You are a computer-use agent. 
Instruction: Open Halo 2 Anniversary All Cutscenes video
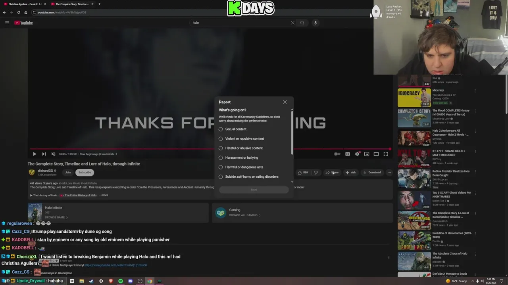(414, 138)
